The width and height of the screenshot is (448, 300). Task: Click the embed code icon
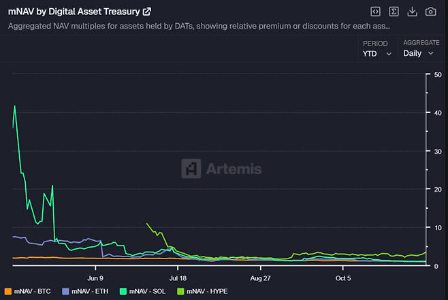[375, 12]
